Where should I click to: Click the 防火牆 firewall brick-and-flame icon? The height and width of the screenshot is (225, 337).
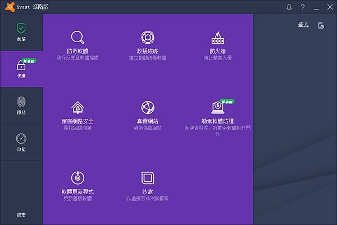click(218, 38)
